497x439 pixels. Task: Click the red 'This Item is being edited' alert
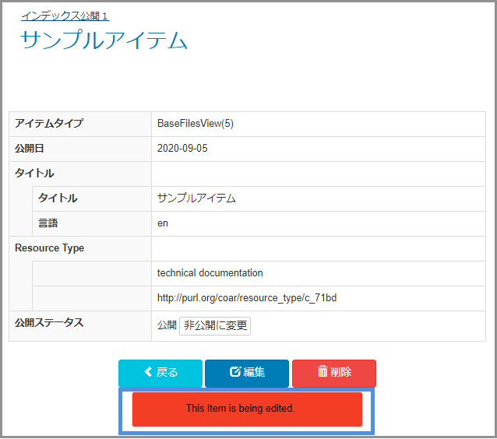247,409
